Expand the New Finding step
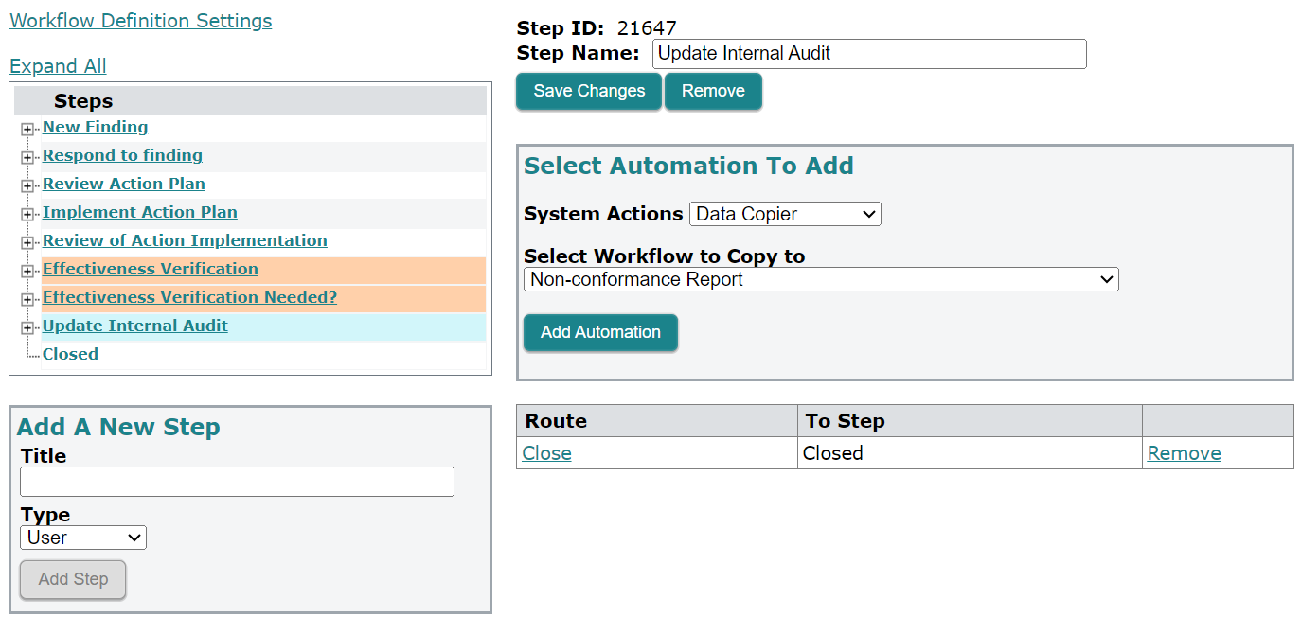Image resolution: width=1301 pixels, height=617 pixels. pos(27,128)
